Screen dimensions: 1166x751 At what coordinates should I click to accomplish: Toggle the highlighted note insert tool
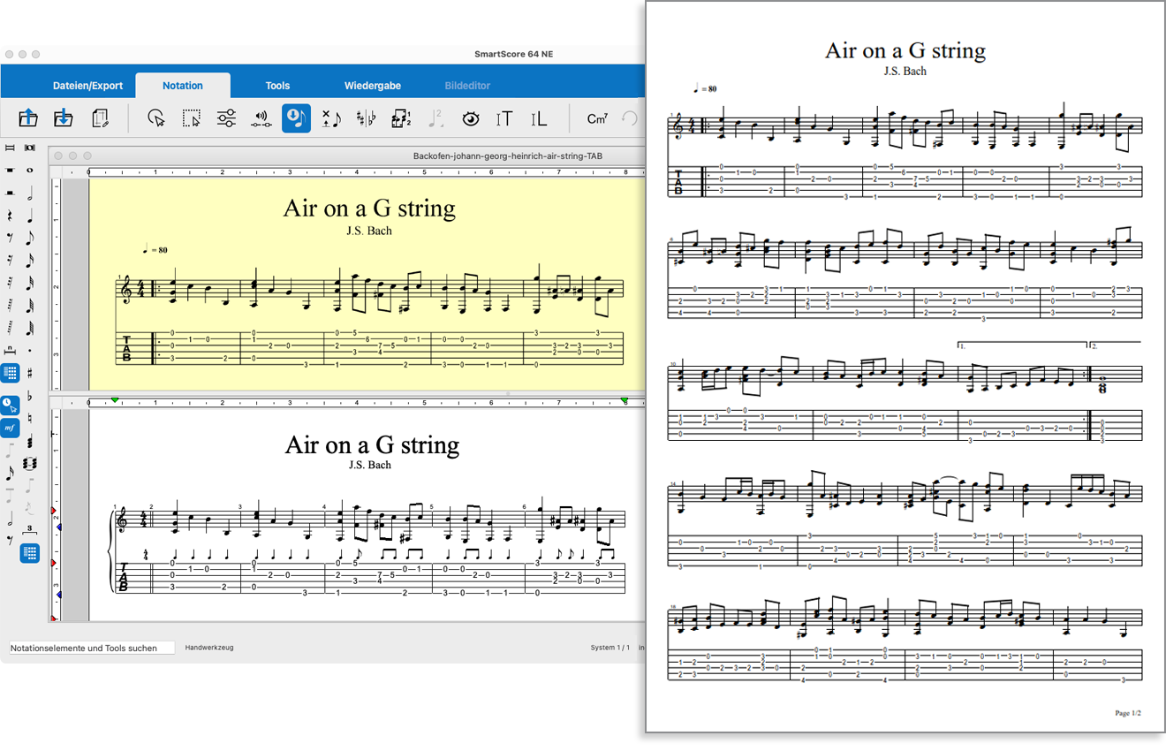tap(296, 118)
